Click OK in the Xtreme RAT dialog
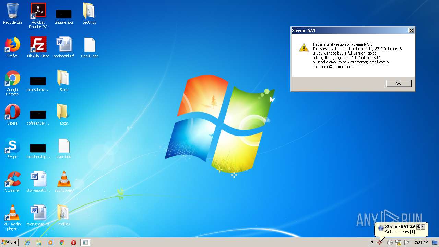This screenshot has height=247, width=439. pos(398,83)
